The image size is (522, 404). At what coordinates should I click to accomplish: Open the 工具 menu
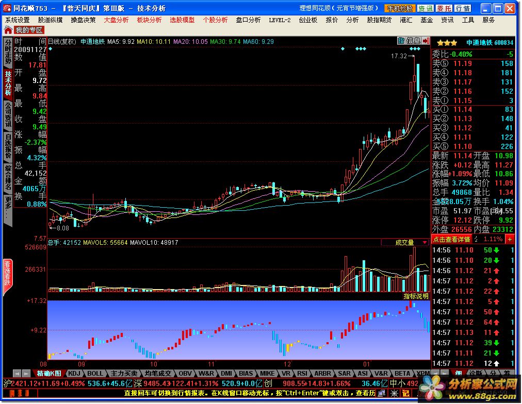468,20
